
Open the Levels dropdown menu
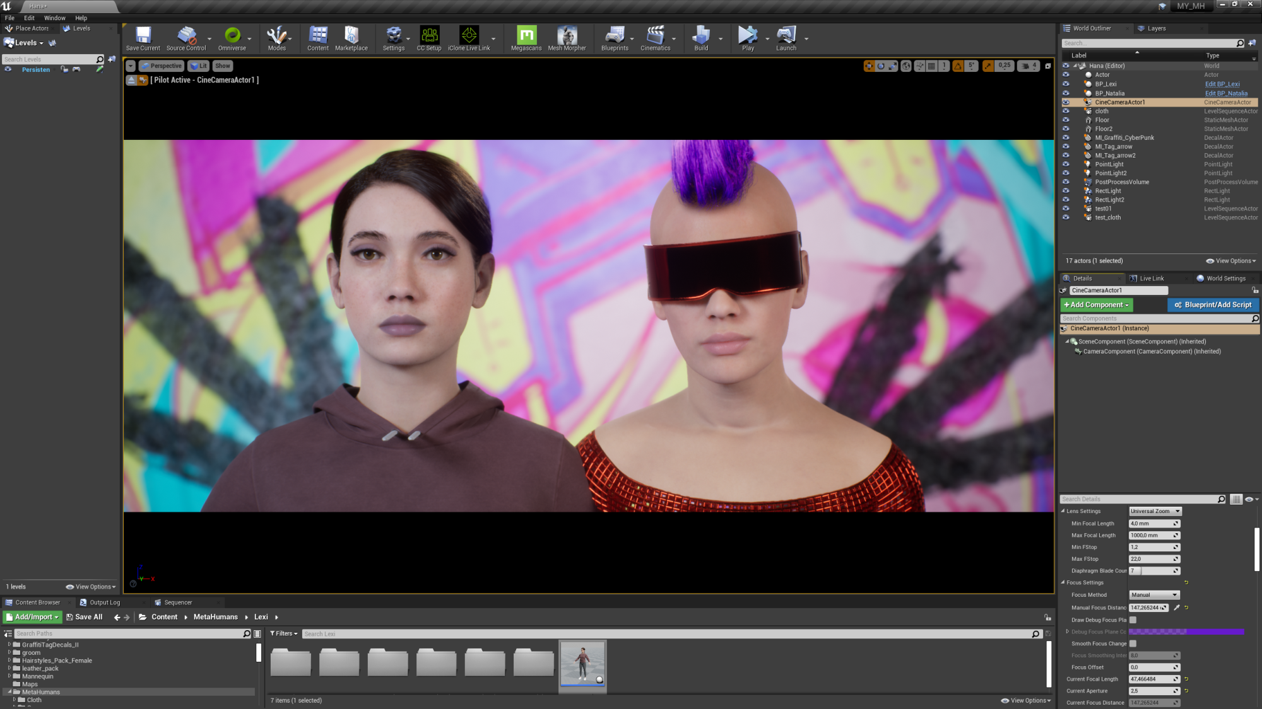[24, 43]
